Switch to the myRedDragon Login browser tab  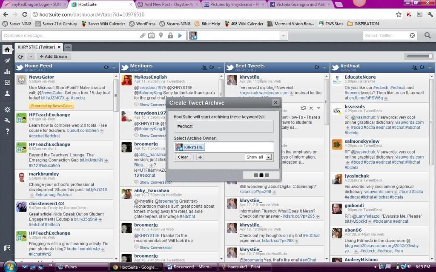click(x=36, y=4)
